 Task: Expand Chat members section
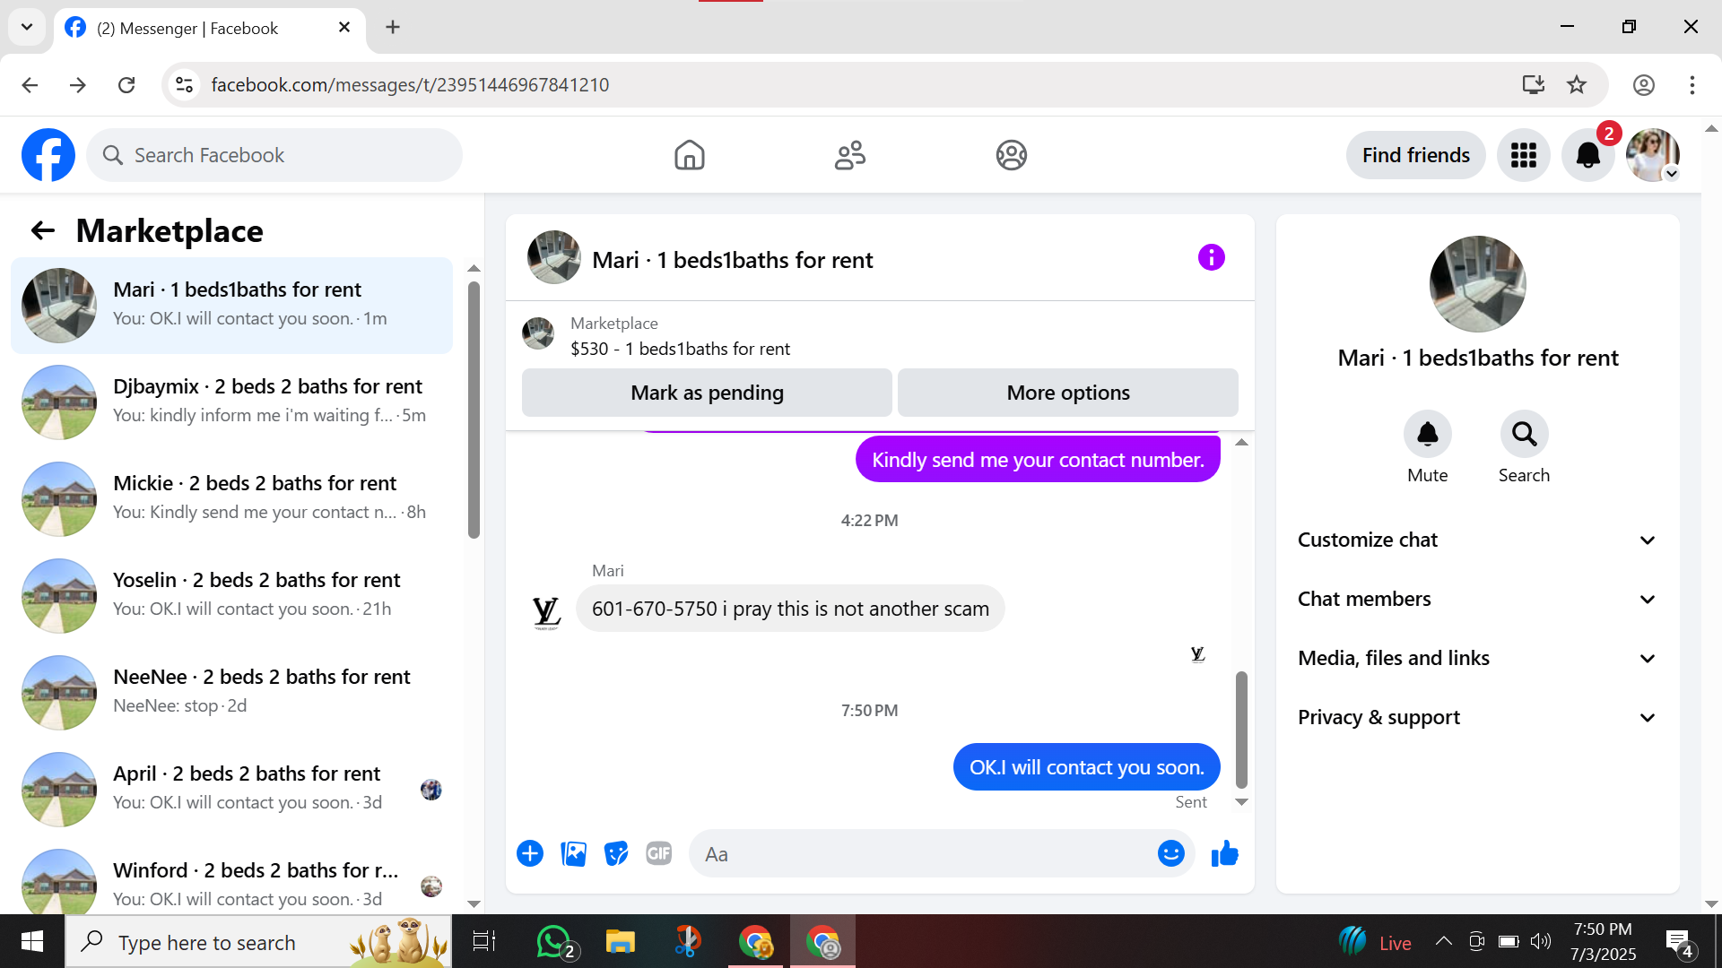click(x=1477, y=599)
